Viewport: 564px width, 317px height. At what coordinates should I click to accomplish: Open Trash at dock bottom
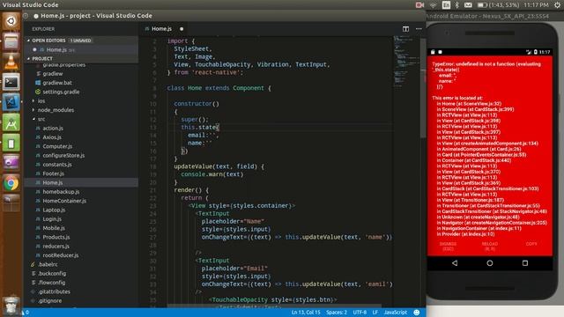[x=11, y=305]
